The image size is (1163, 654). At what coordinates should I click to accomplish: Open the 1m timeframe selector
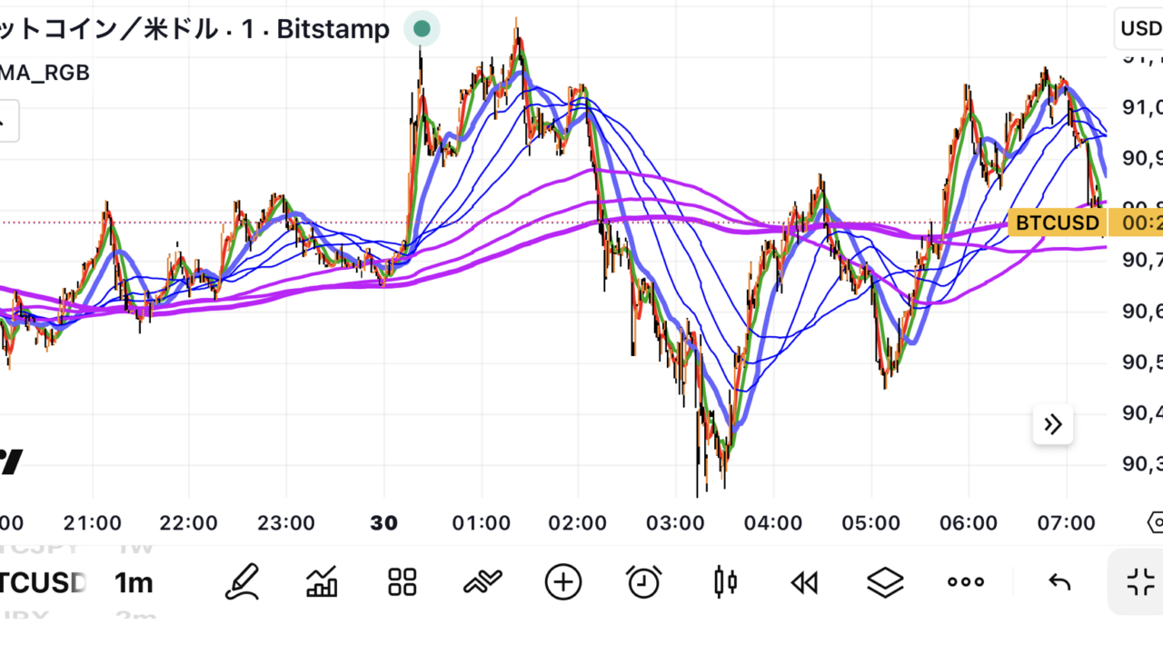(x=134, y=582)
